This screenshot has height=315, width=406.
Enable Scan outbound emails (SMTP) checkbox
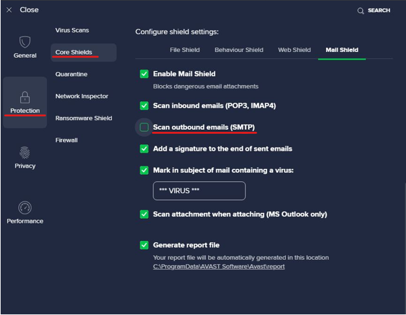[144, 127]
